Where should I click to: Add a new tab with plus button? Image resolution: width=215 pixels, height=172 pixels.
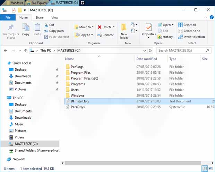[83, 3]
